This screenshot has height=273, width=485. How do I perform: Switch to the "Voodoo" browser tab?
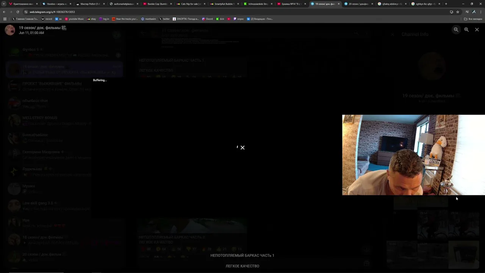click(56, 4)
